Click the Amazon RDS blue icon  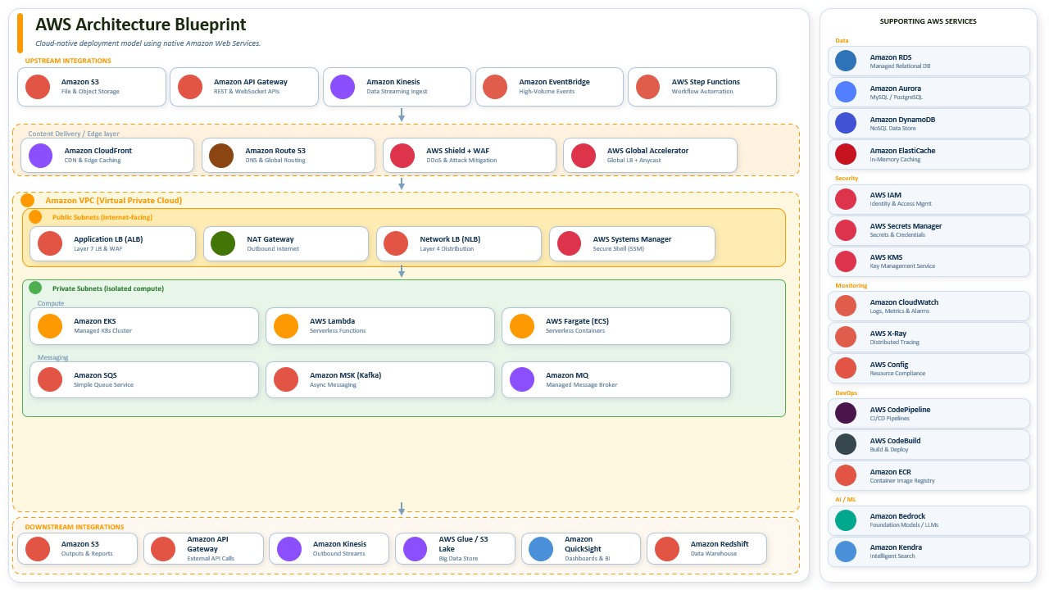(x=846, y=61)
